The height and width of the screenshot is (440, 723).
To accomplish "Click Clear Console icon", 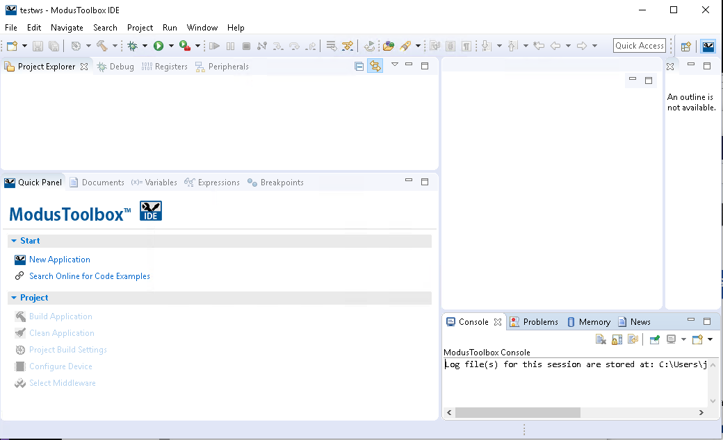I will (601, 339).
